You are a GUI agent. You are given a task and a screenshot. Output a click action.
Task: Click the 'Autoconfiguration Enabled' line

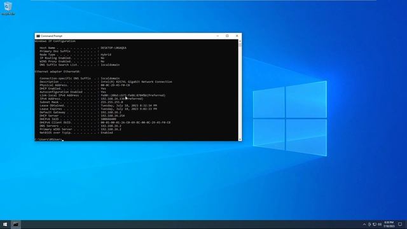point(73,92)
